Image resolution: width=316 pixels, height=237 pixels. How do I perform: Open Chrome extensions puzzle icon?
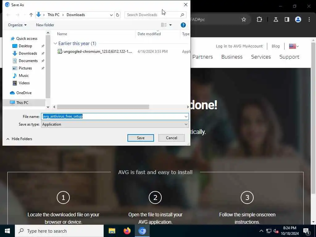pos(259,19)
